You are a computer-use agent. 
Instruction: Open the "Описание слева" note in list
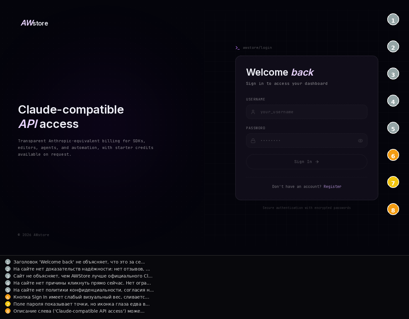click(x=79, y=311)
